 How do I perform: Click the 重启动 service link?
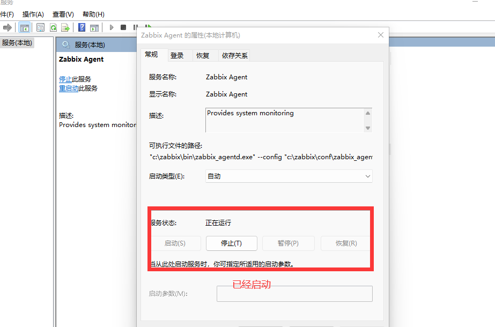[x=69, y=88]
